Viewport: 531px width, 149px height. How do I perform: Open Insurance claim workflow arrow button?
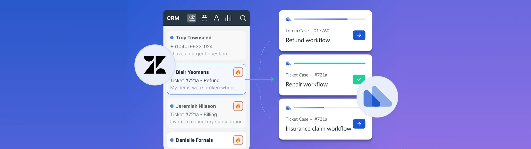point(359,124)
